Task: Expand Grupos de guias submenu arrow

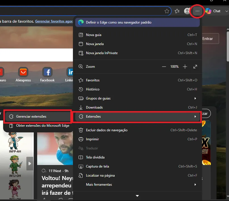Action: [x=195, y=98]
